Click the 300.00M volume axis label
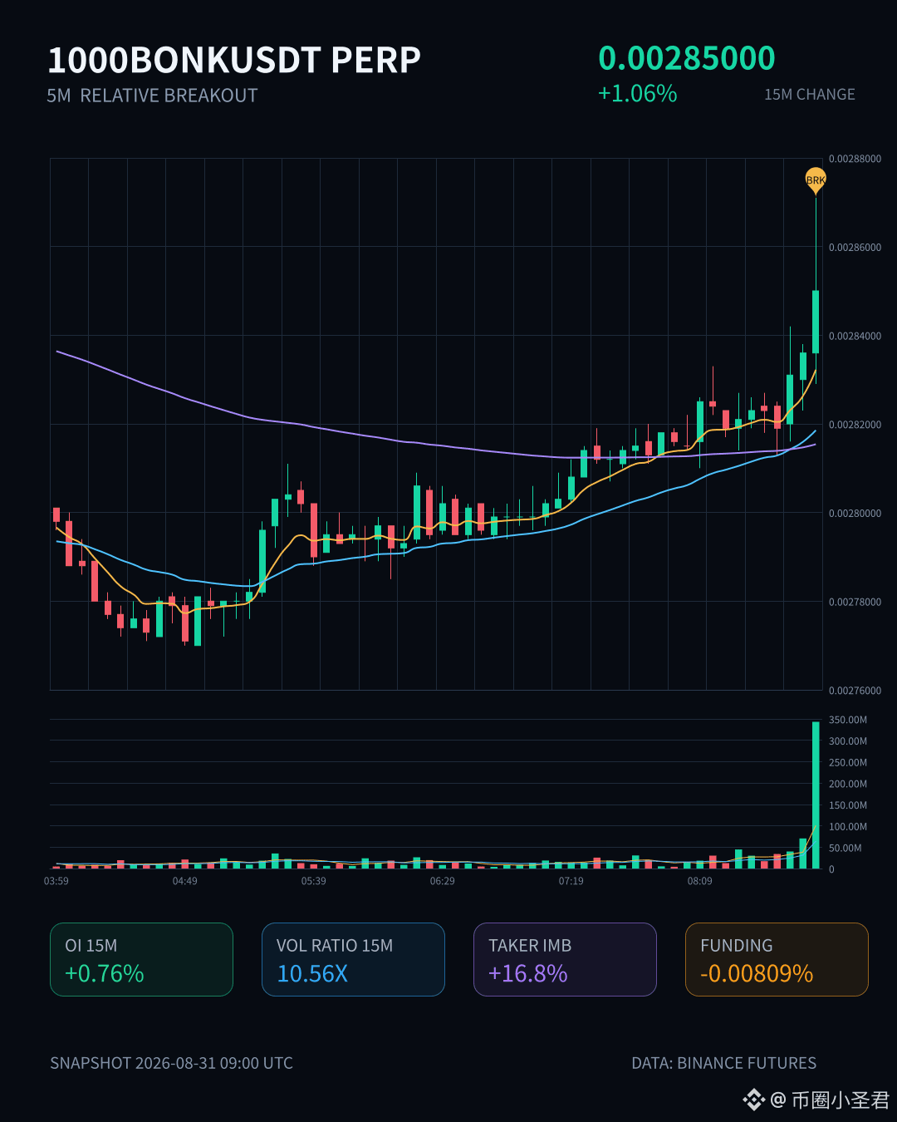 (847, 741)
